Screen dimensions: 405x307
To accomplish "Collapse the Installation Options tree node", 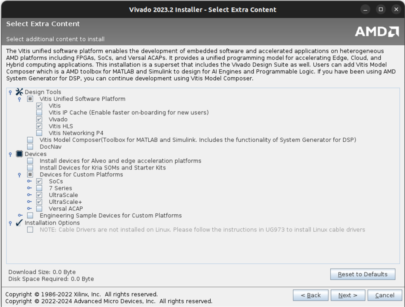I will [10, 223].
